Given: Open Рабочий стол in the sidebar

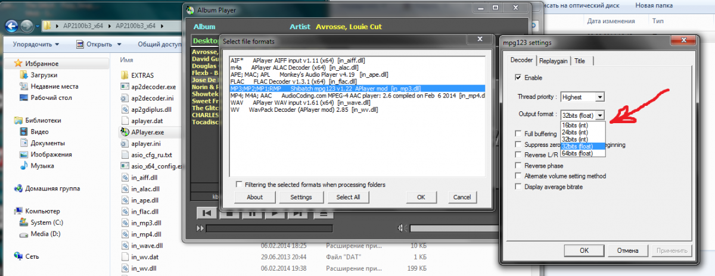Looking at the screenshot, I should tap(50, 98).
